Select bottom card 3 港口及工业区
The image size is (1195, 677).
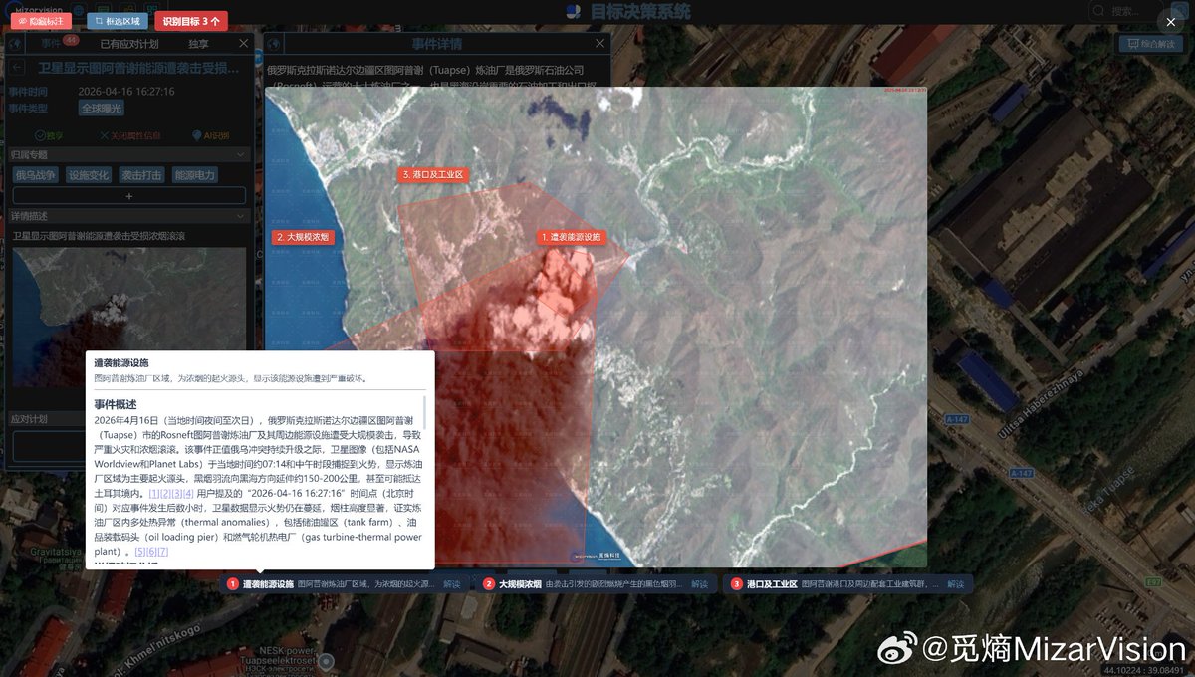(x=847, y=584)
